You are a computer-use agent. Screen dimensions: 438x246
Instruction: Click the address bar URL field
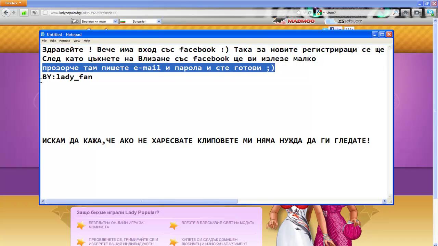pyautogui.click(x=171, y=13)
